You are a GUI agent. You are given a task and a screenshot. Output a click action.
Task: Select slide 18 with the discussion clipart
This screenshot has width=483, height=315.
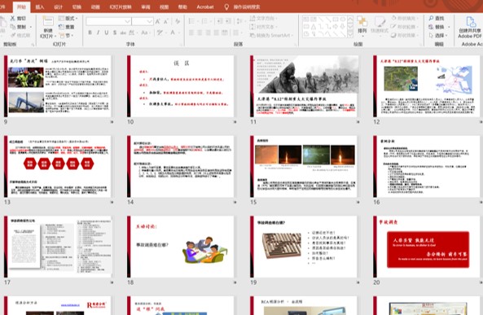pyautogui.click(x=181, y=247)
